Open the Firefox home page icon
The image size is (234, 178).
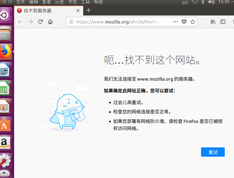(x=50, y=22)
